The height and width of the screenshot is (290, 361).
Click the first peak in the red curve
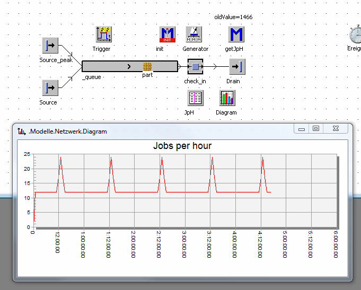pyautogui.click(x=60, y=158)
